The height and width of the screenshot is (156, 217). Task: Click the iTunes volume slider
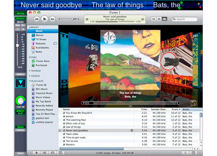click(69, 19)
